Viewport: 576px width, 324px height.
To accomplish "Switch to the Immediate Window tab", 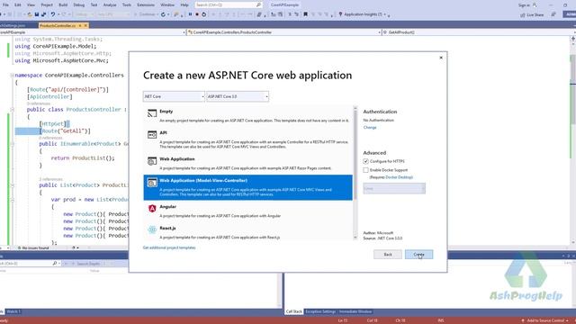I will coord(355,311).
